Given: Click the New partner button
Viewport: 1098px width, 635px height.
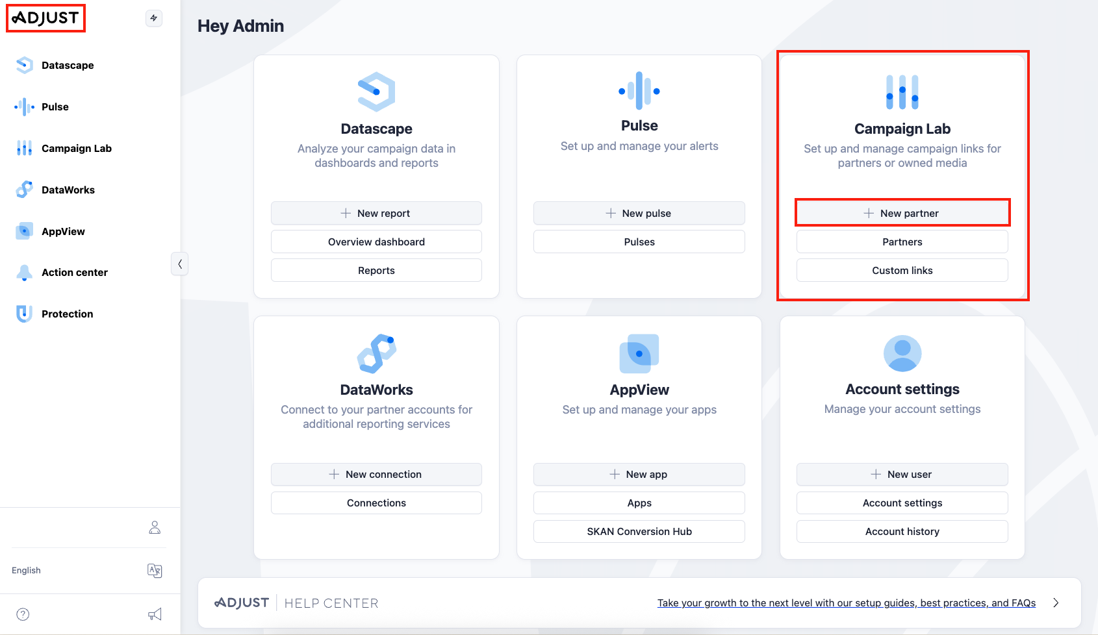Looking at the screenshot, I should pyautogui.click(x=902, y=213).
